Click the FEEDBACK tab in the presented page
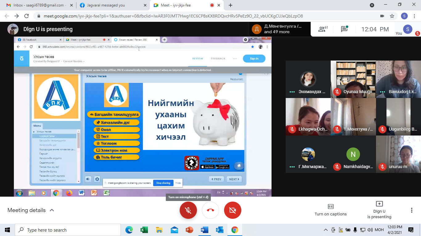 coord(218,58)
